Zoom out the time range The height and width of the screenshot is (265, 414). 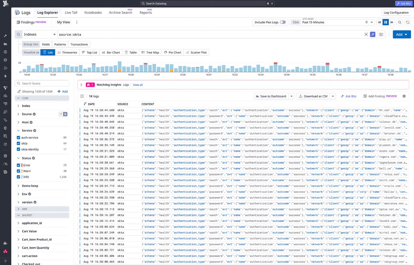[400, 22]
